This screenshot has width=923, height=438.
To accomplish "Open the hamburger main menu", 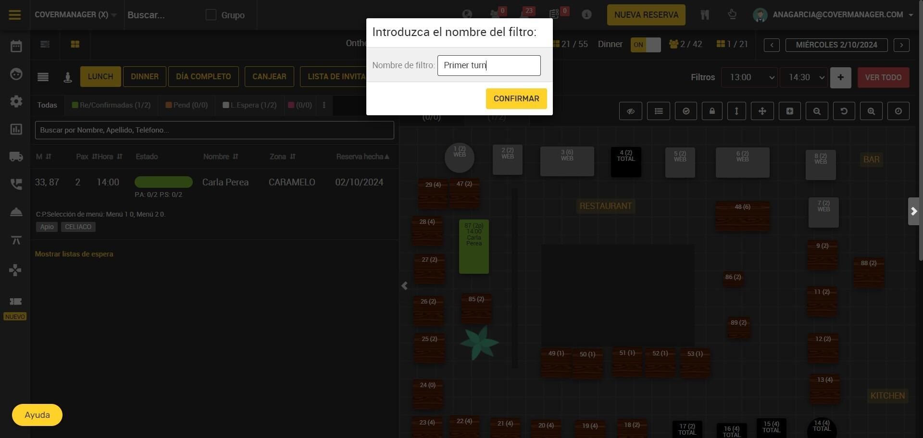I will click(x=15, y=15).
